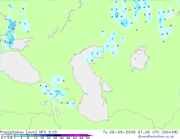This screenshot has width=180, height=139.
Task: Click the 'Tu 09-06-2026' date text
Action: pyautogui.click(x=119, y=132)
